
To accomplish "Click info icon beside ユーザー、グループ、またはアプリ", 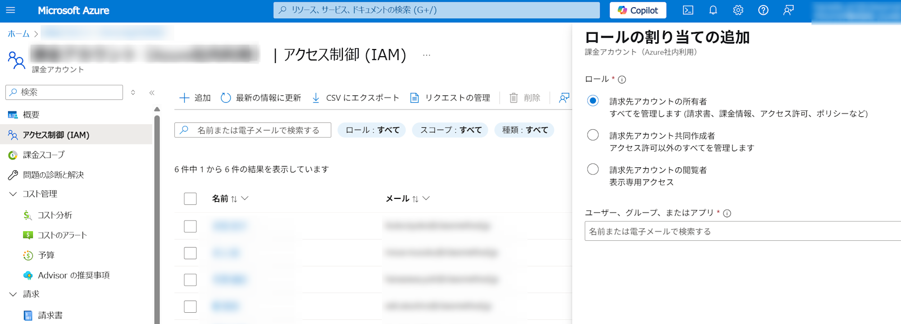I will (727, 213).
